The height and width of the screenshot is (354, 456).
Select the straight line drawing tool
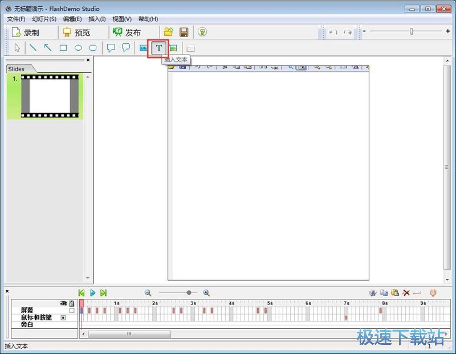[33, 48]
